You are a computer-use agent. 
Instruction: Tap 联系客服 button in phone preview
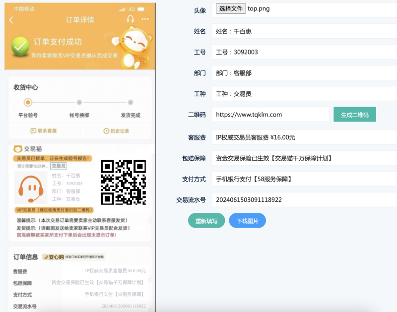pyautogui.click(x=44, y=131)
